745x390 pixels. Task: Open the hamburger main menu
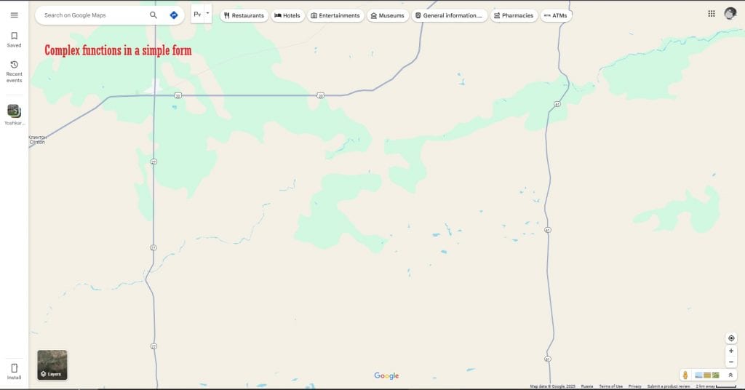pos(14,15)
